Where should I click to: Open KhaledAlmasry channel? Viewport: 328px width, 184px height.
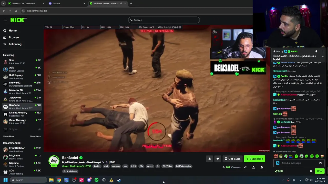(22, 114)
